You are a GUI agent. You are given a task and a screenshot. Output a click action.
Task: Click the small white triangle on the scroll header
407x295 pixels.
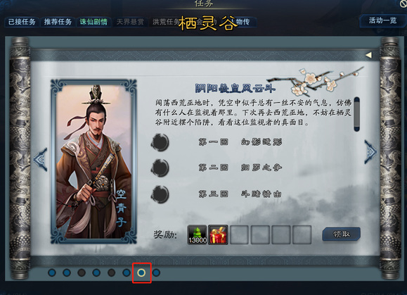(x=368, y=55)
